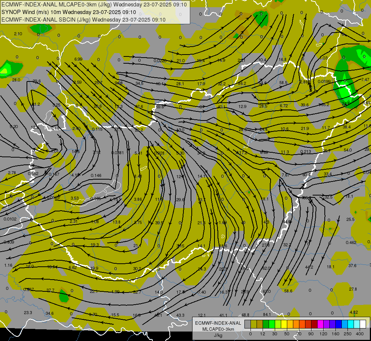Click the yellow swatch in the legend

click(284, 324)
